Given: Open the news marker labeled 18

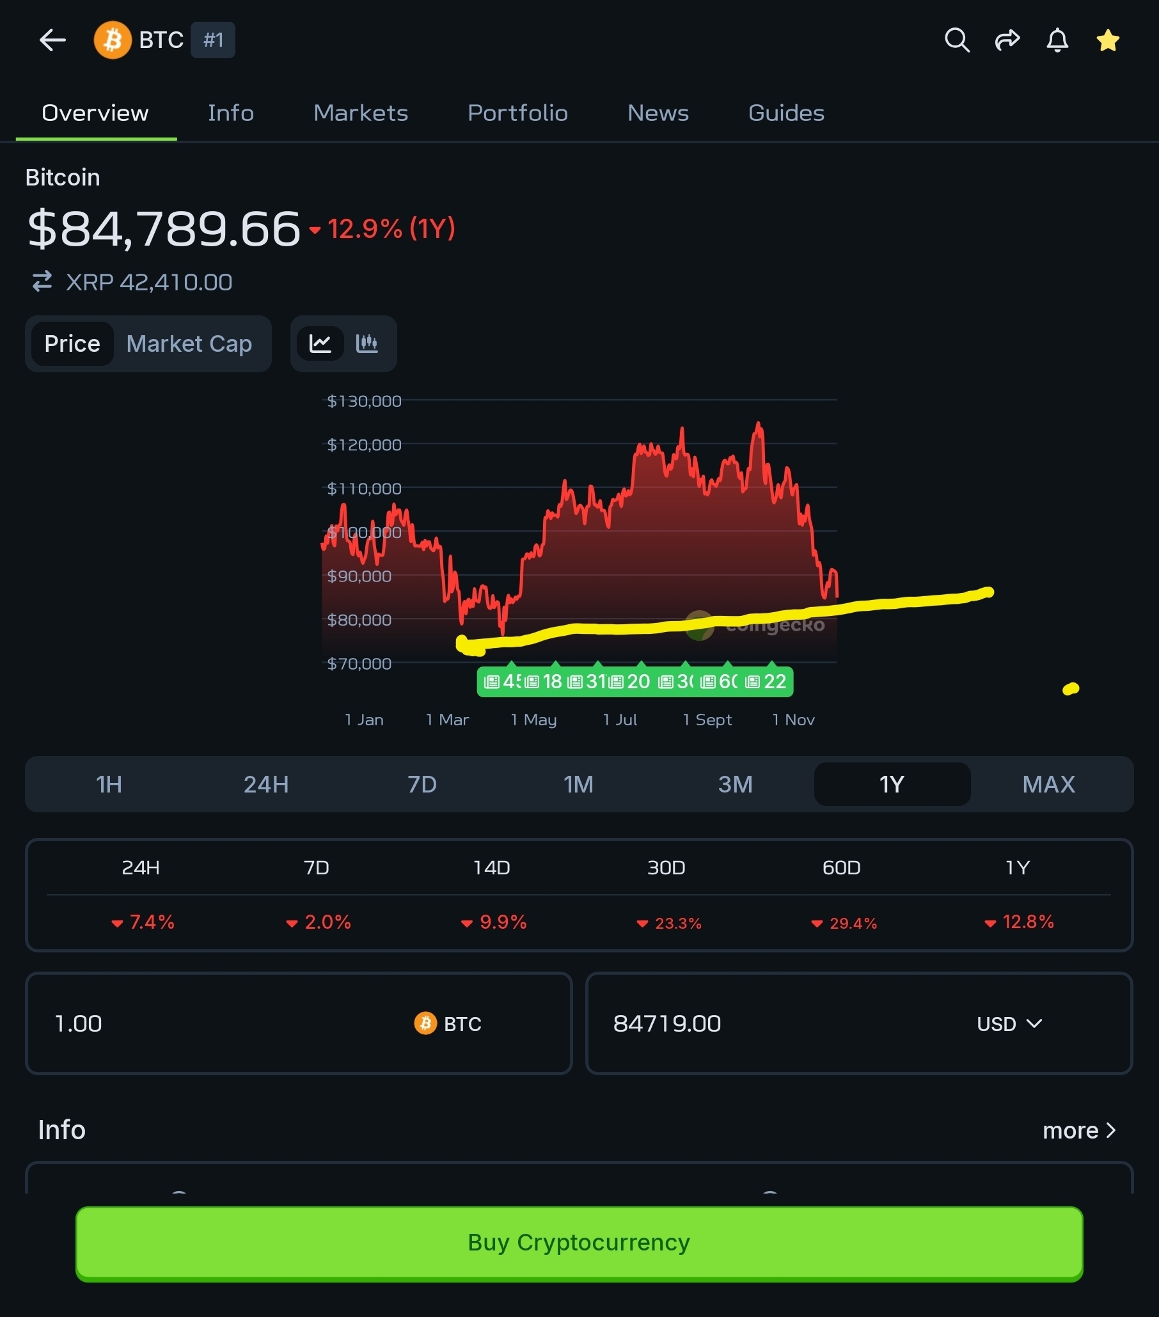Looking at the screenshot, I should click(x=544, y=681).
